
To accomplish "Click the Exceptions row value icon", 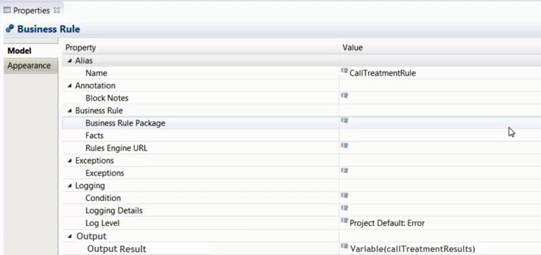I will click(x=344, y=170).
